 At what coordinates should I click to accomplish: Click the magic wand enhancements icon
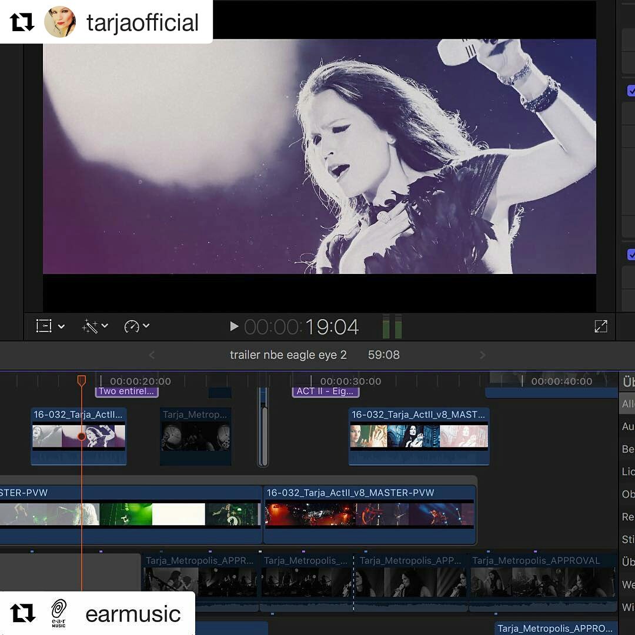click(90, 326)
